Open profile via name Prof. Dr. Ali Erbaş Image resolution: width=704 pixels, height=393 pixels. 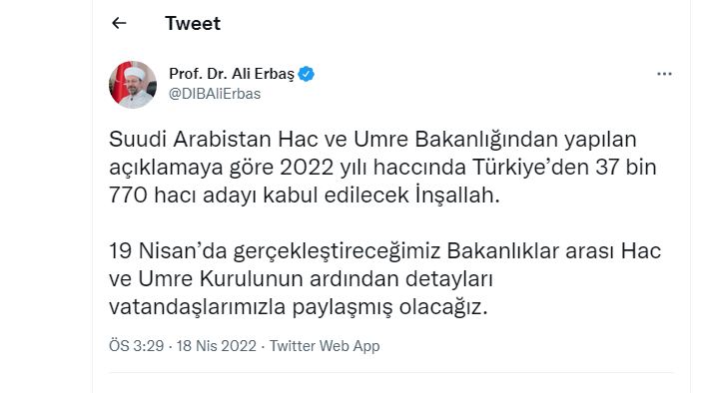(232, 74)
